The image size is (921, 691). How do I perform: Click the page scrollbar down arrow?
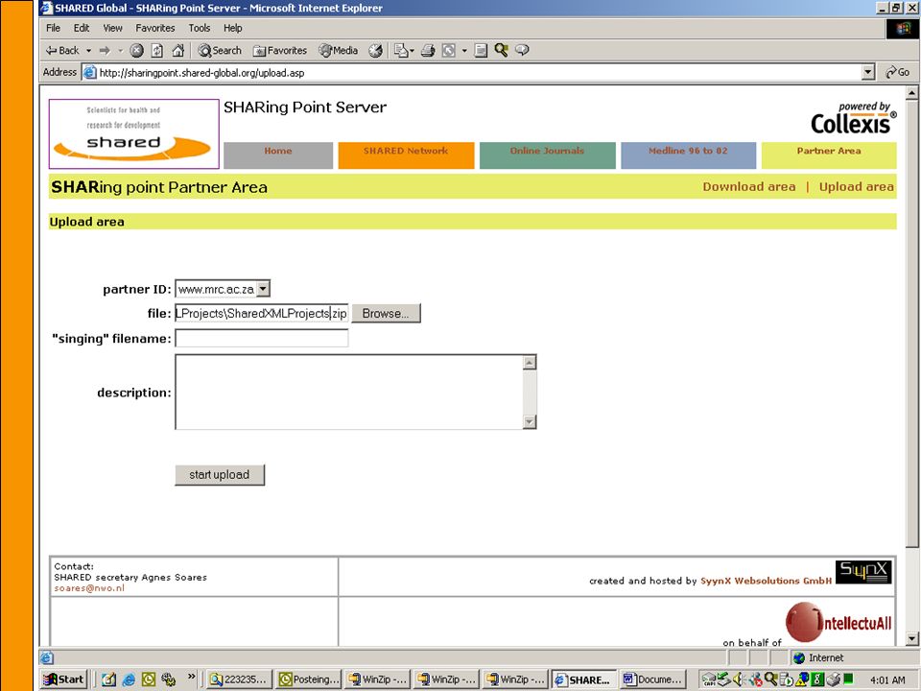pos(911,639)
